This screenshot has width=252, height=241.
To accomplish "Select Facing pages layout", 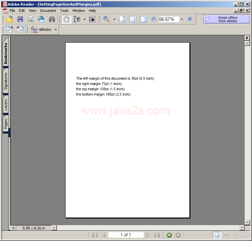I will [244, 235].
